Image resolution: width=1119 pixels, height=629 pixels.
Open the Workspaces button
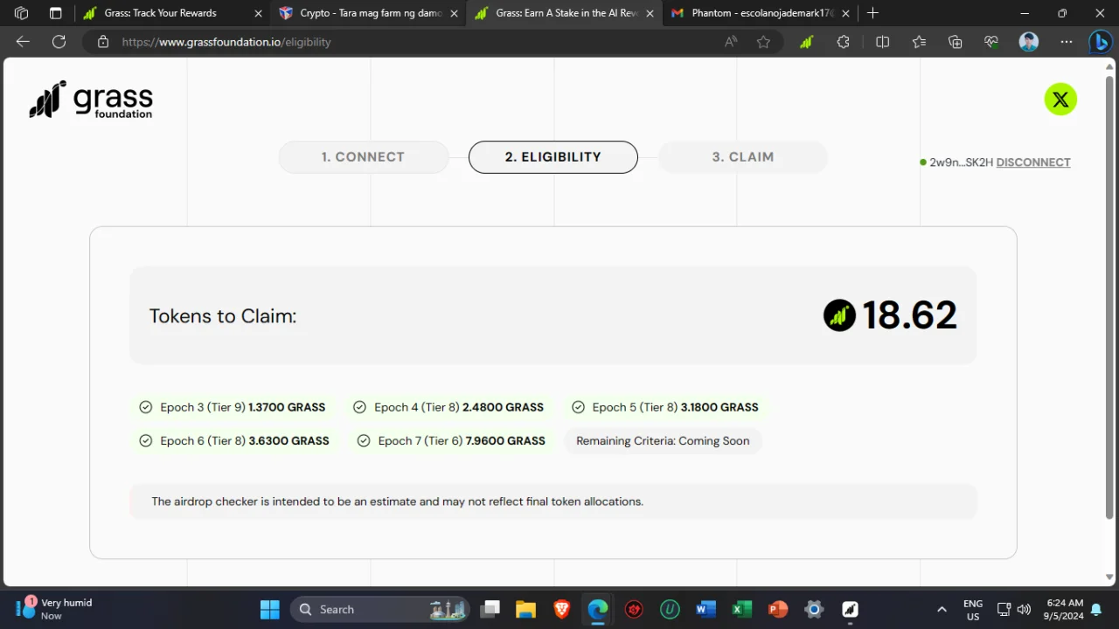click(x=22, y=13)
